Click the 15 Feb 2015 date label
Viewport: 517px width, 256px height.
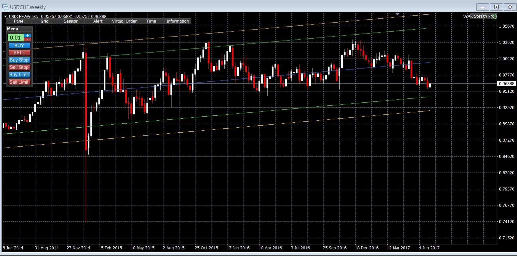[x=110, y=248]
